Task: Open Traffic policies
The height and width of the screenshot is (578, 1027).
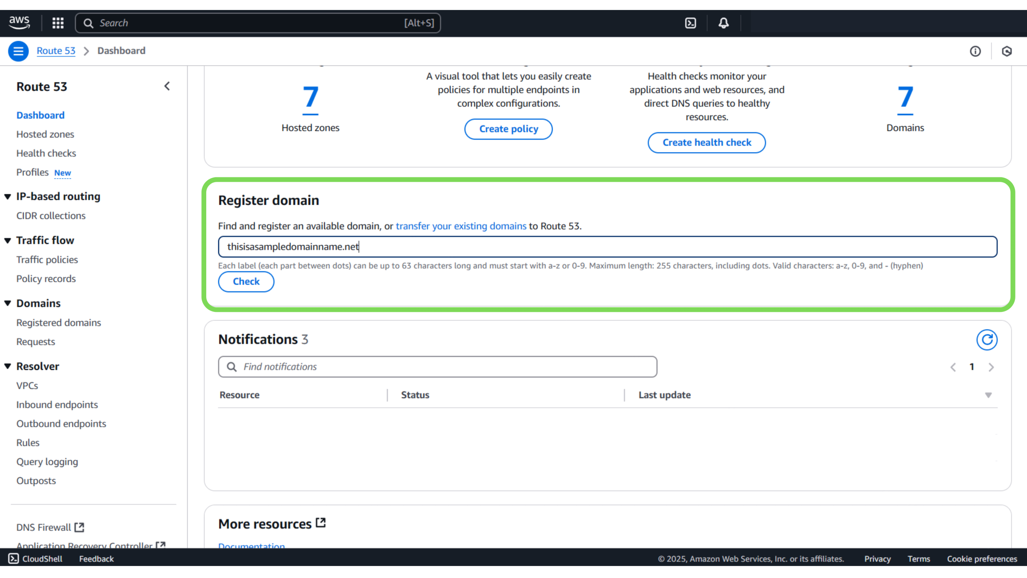Action: [x=47, y=260]
